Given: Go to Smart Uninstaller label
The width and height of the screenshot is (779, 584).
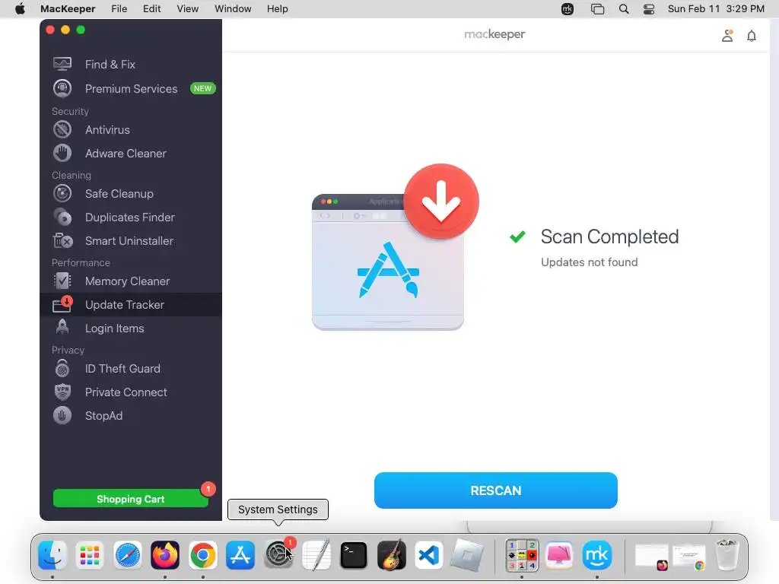Looking at the screenshot, I should pos(129,241).
